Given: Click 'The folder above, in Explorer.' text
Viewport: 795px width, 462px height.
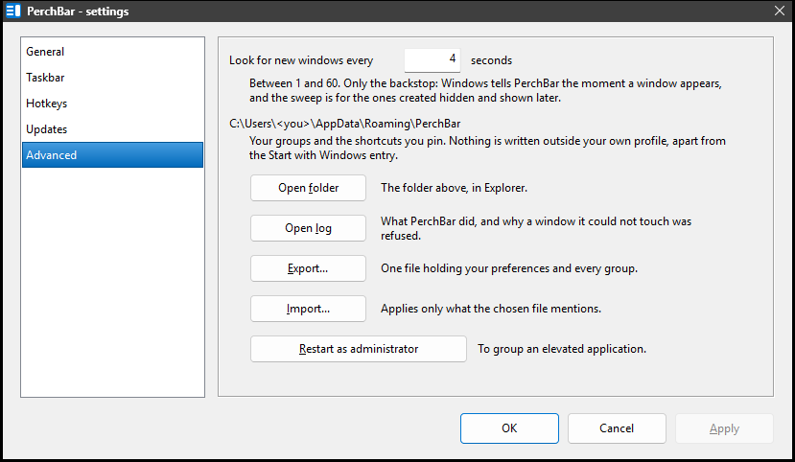Looking at the screenshot, I should 455,188.
